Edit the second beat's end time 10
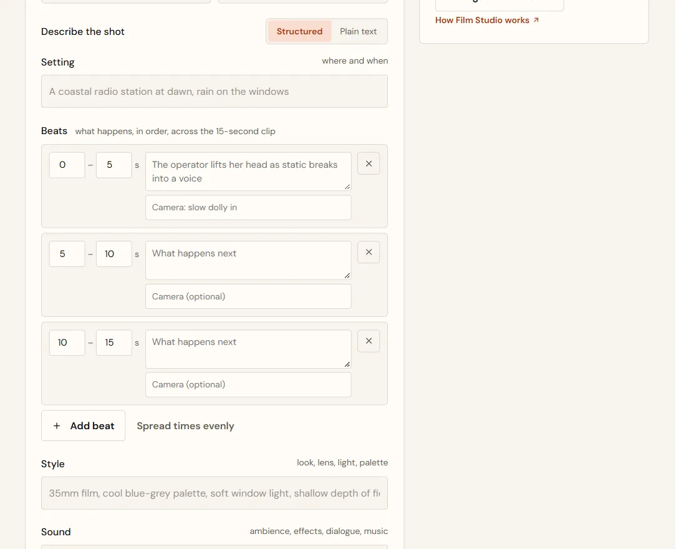The height and width of the screenshot is (549, 676). click(114, 253)
